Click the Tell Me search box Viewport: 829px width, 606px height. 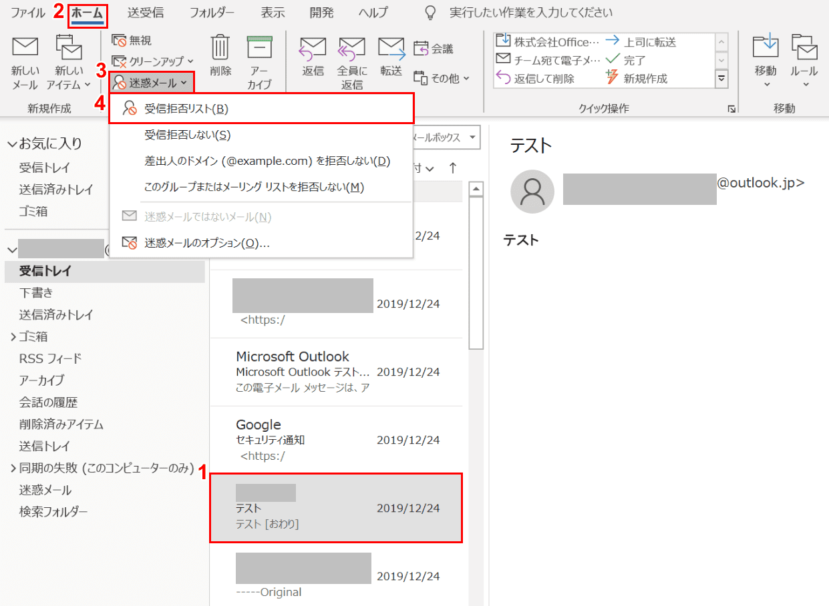[530, 13]
